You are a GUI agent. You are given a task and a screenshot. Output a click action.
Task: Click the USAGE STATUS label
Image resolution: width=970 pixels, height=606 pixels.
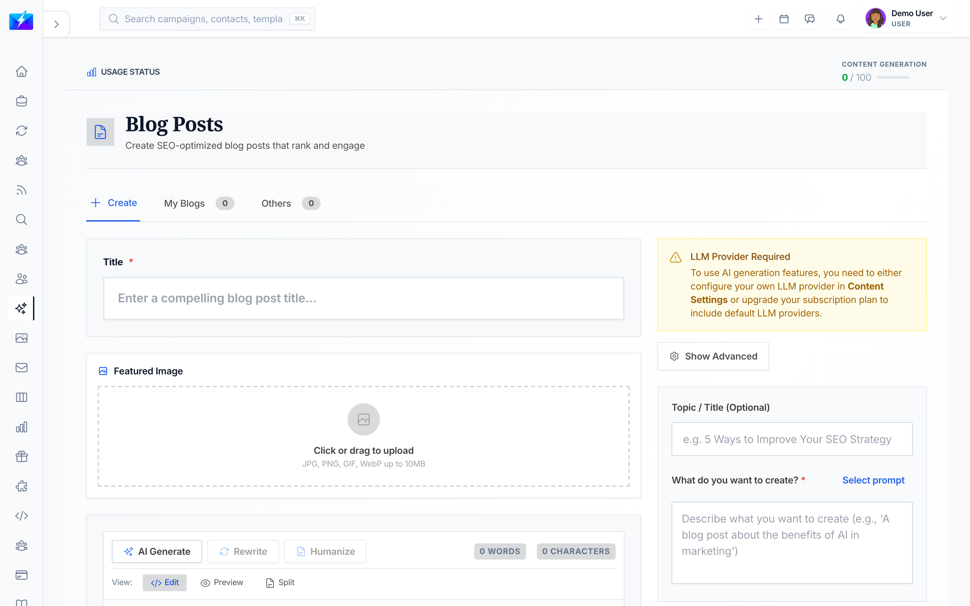[130, 72]
